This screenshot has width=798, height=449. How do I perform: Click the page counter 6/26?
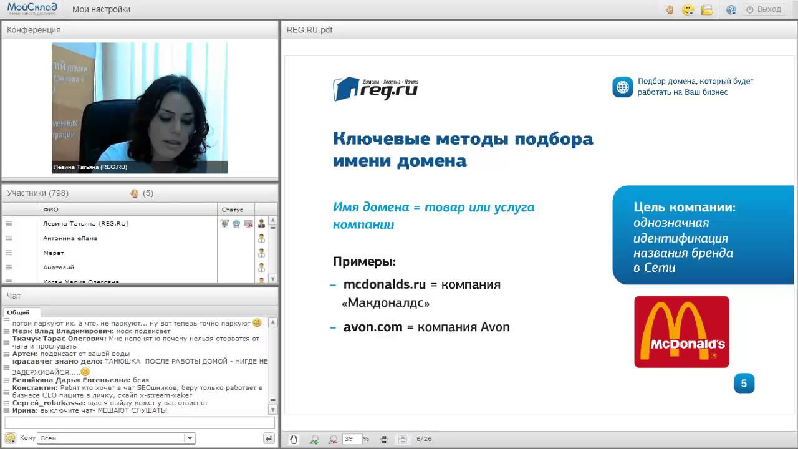[424, 439]
